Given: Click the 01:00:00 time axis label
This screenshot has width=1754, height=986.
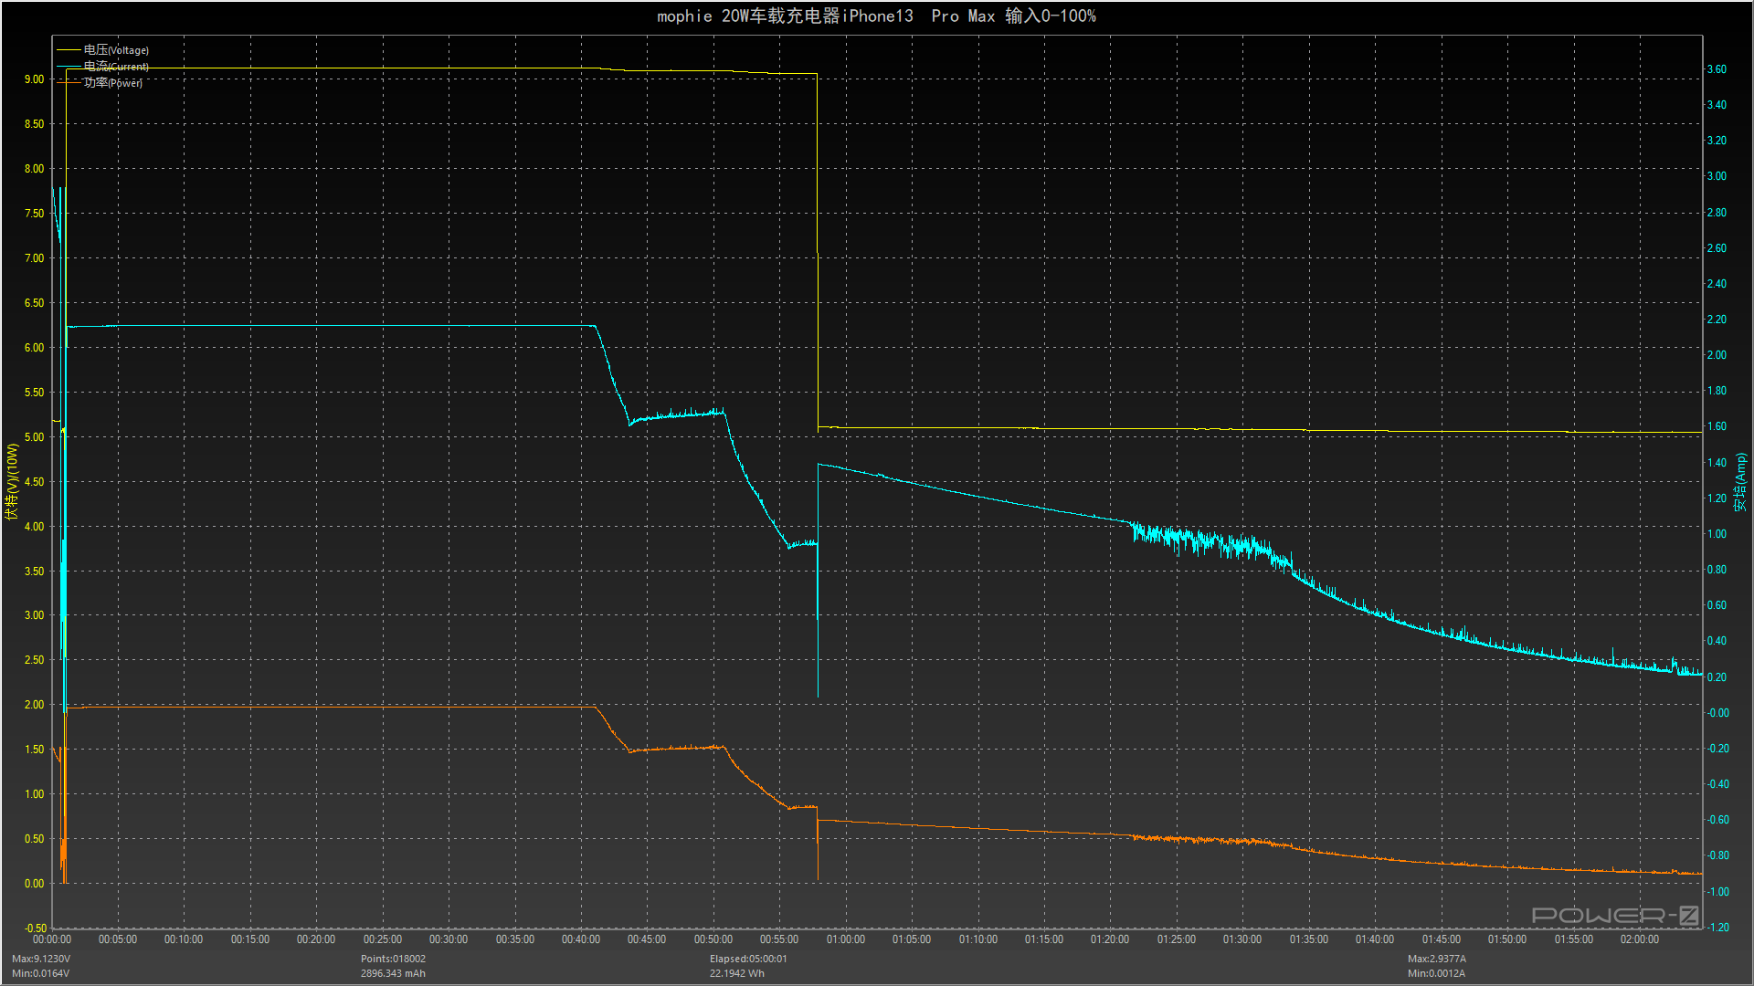Looking at the screenshot, I should tap(846, 939).
